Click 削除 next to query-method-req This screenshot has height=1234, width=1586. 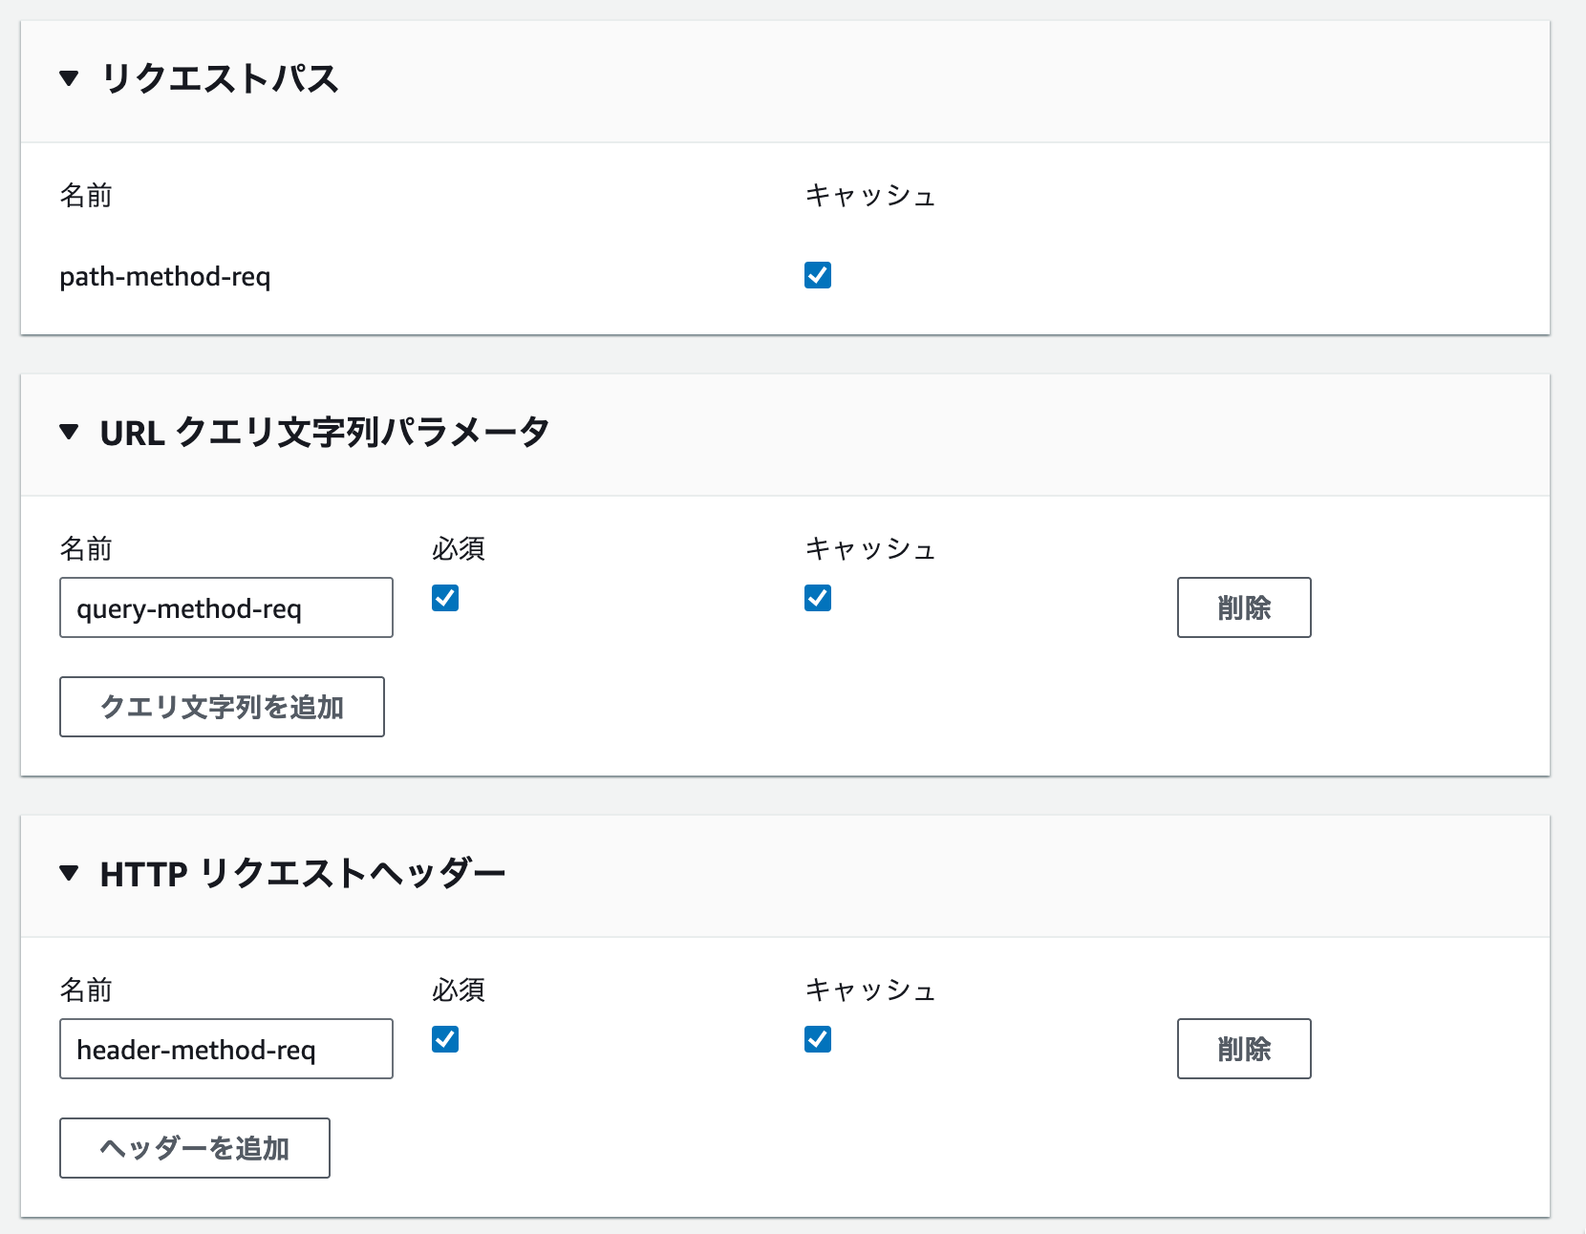(x=1243, y=607)
